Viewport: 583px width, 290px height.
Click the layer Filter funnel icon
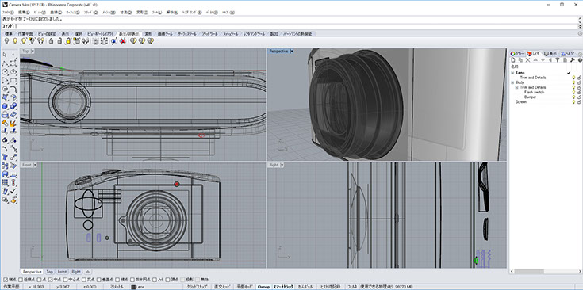[558, 59]
